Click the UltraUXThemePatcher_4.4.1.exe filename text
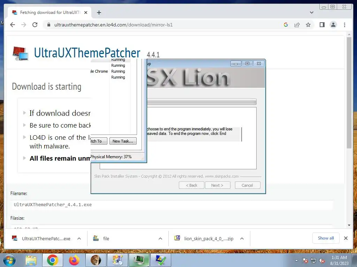This screenshot has height=267, width=357. (x=53, y=204)
